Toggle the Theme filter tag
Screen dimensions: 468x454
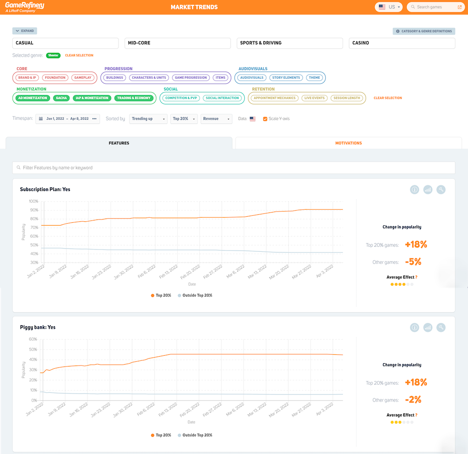click(x=314, y=78)
